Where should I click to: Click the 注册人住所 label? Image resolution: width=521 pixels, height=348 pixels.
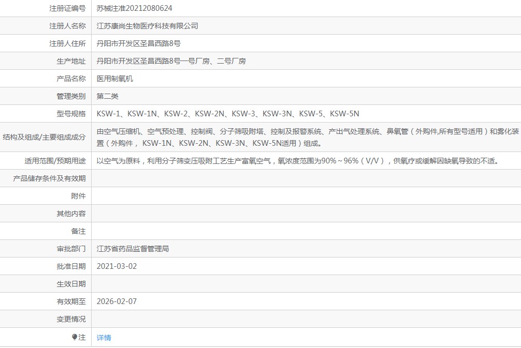point(67,43)
